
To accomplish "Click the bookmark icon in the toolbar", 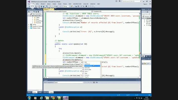I will 86,6.
